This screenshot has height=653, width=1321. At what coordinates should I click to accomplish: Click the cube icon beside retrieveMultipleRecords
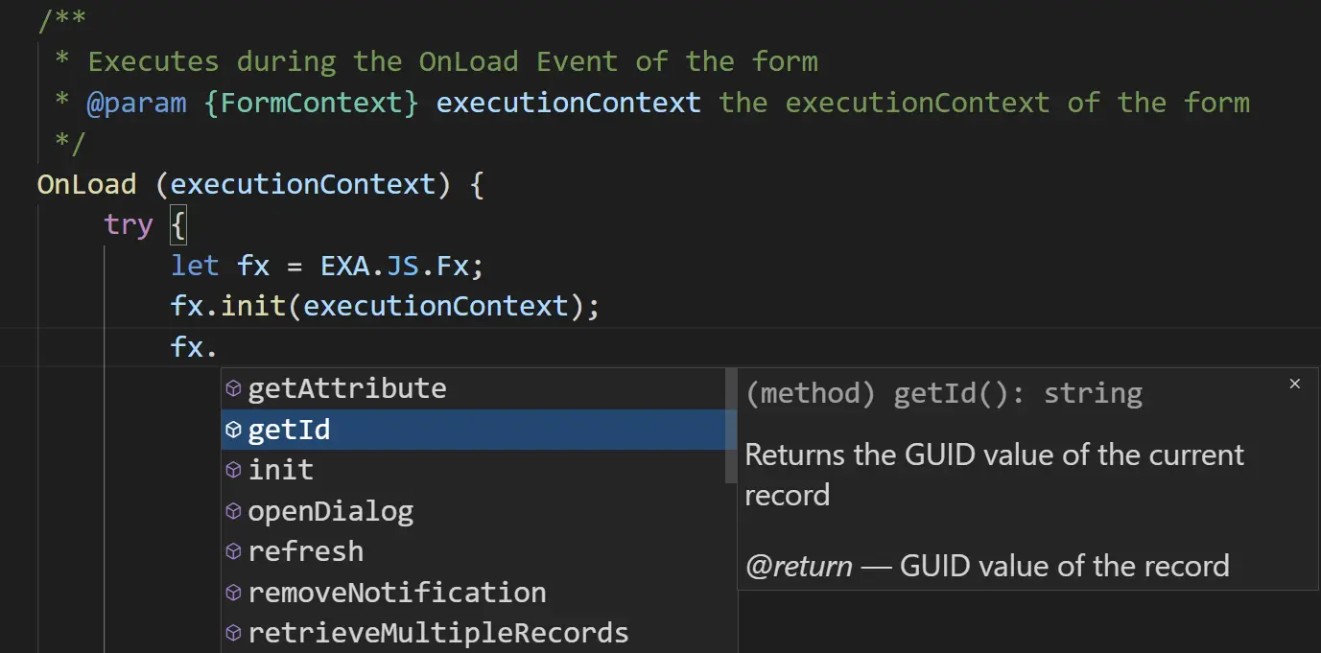[233, 633]
